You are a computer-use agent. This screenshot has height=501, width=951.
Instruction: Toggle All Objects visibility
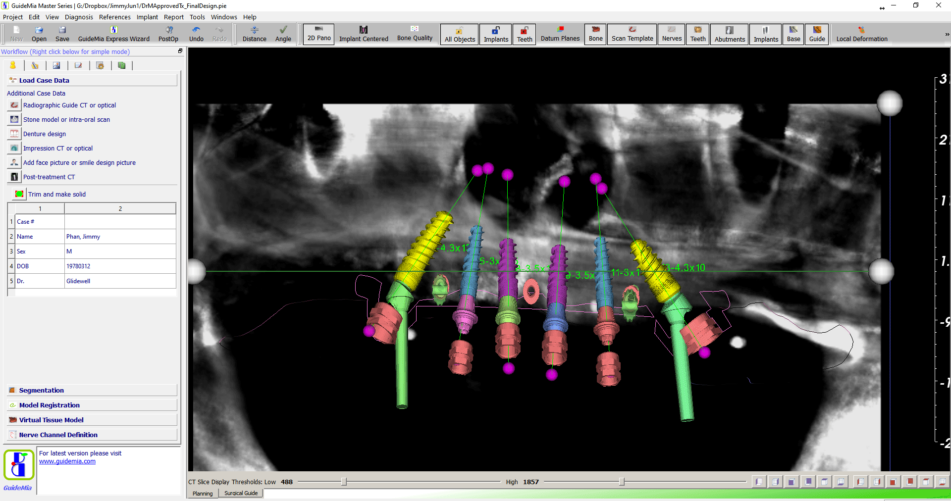[460, 34]
